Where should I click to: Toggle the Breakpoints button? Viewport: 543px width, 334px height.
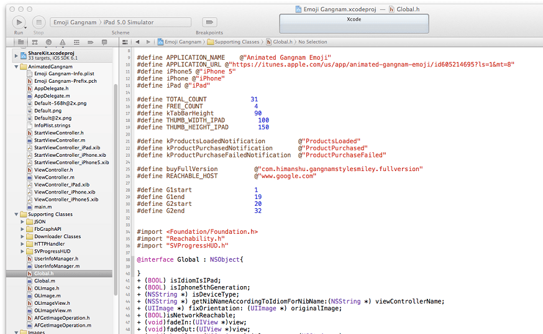pyautogui.click(x=209, y=22)
